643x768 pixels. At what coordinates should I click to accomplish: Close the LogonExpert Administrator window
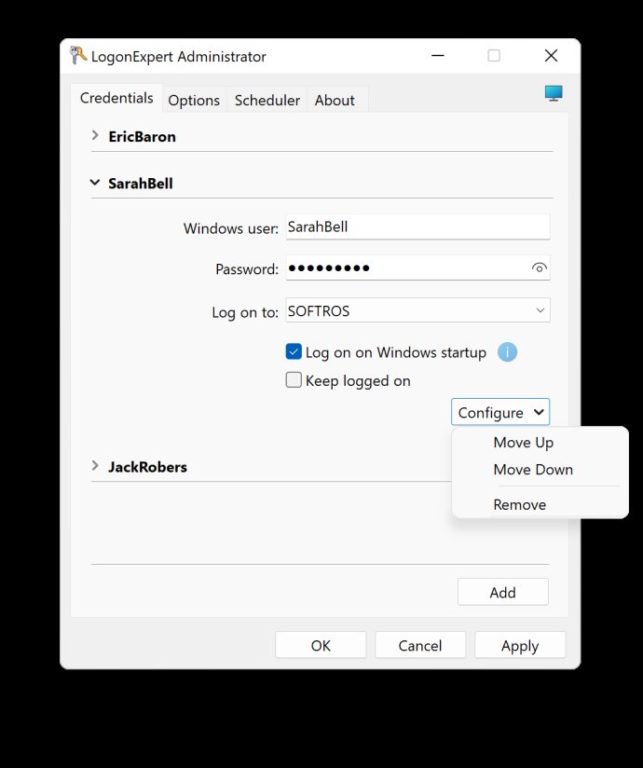(x=551, y=56)
